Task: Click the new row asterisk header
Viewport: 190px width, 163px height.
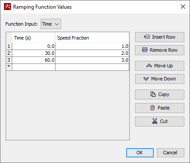Action: tap(9, 67)
